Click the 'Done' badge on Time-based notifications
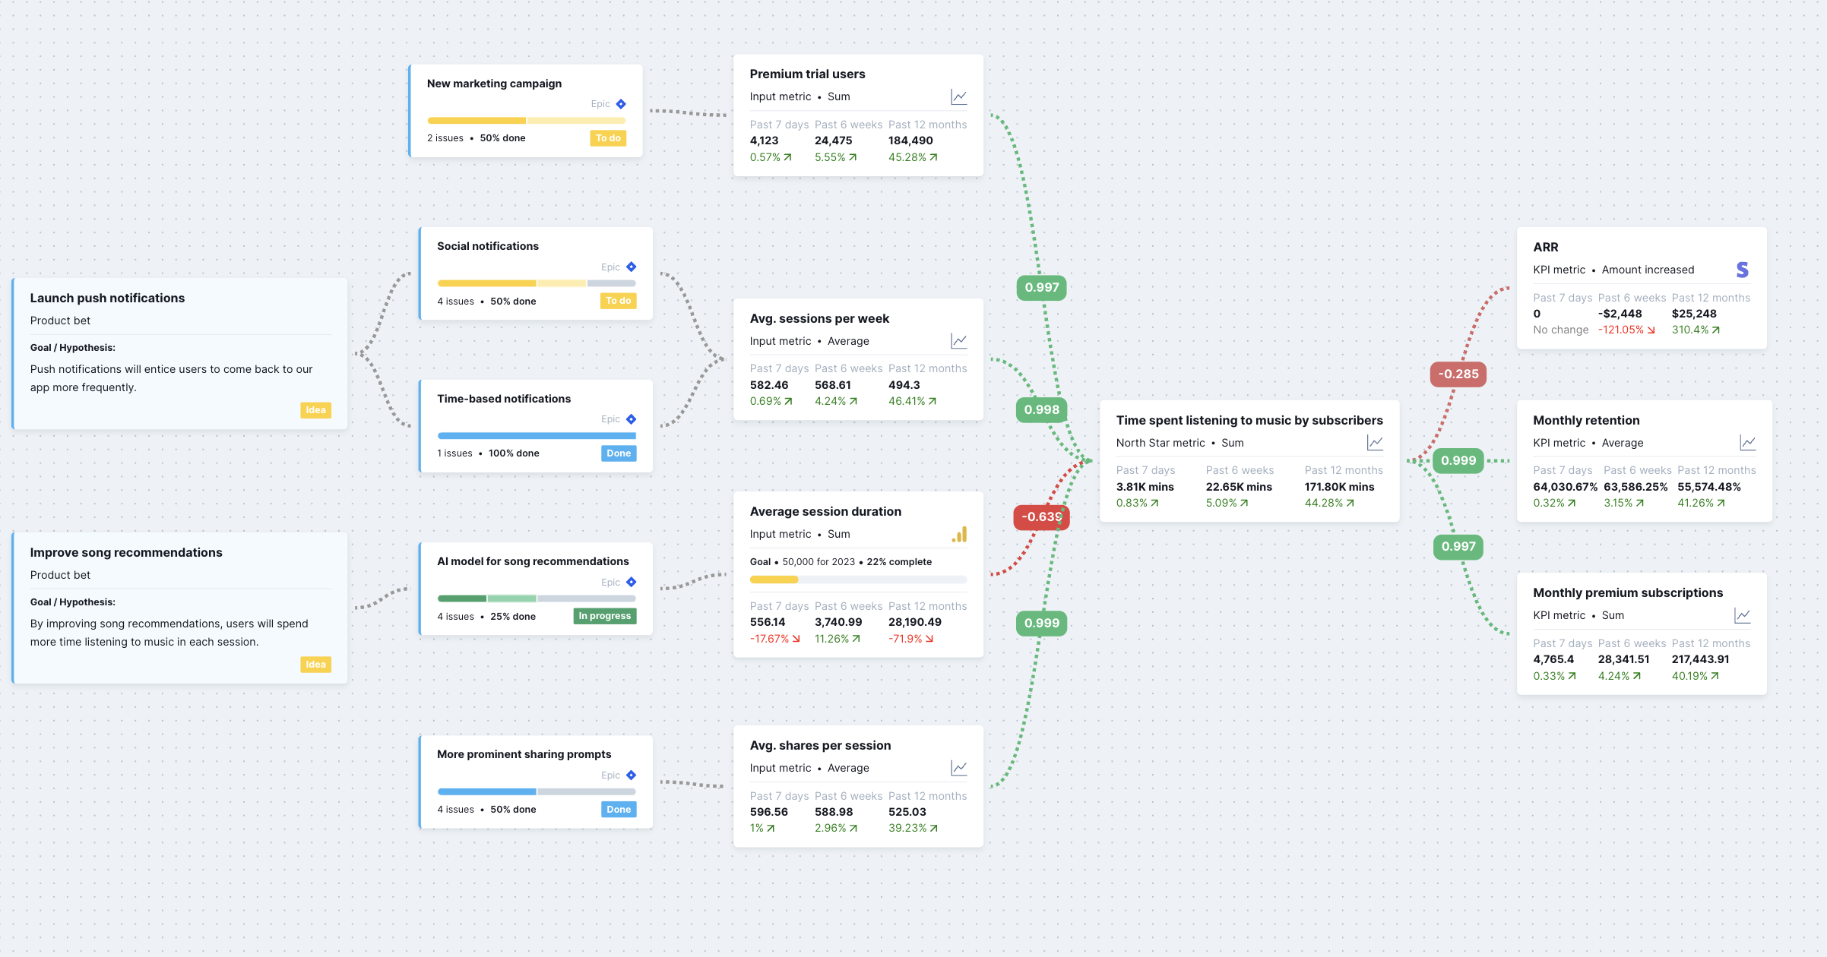 click(618, 453)
